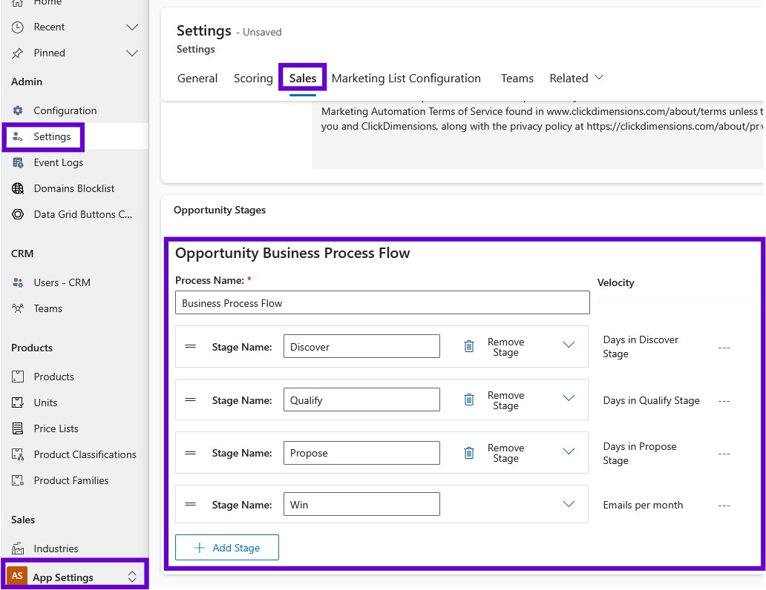Expand the Propose stage details
The height and width of the screenshot is (590, 766).
pos(569,451)
